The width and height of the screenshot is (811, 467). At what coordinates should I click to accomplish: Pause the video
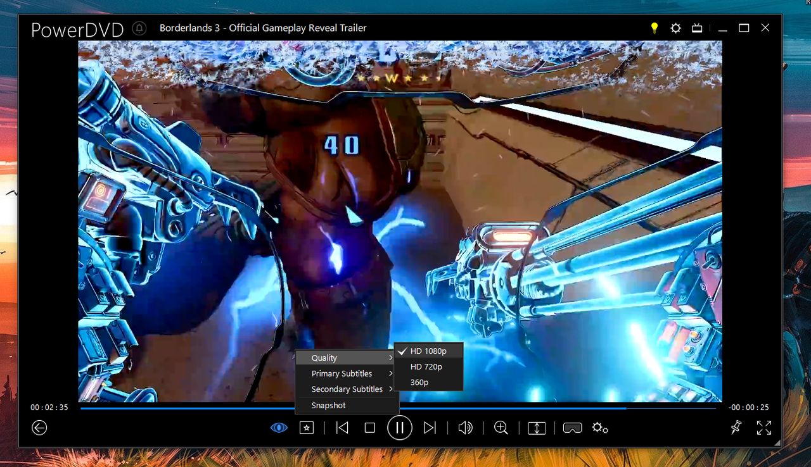coord(400,428)
